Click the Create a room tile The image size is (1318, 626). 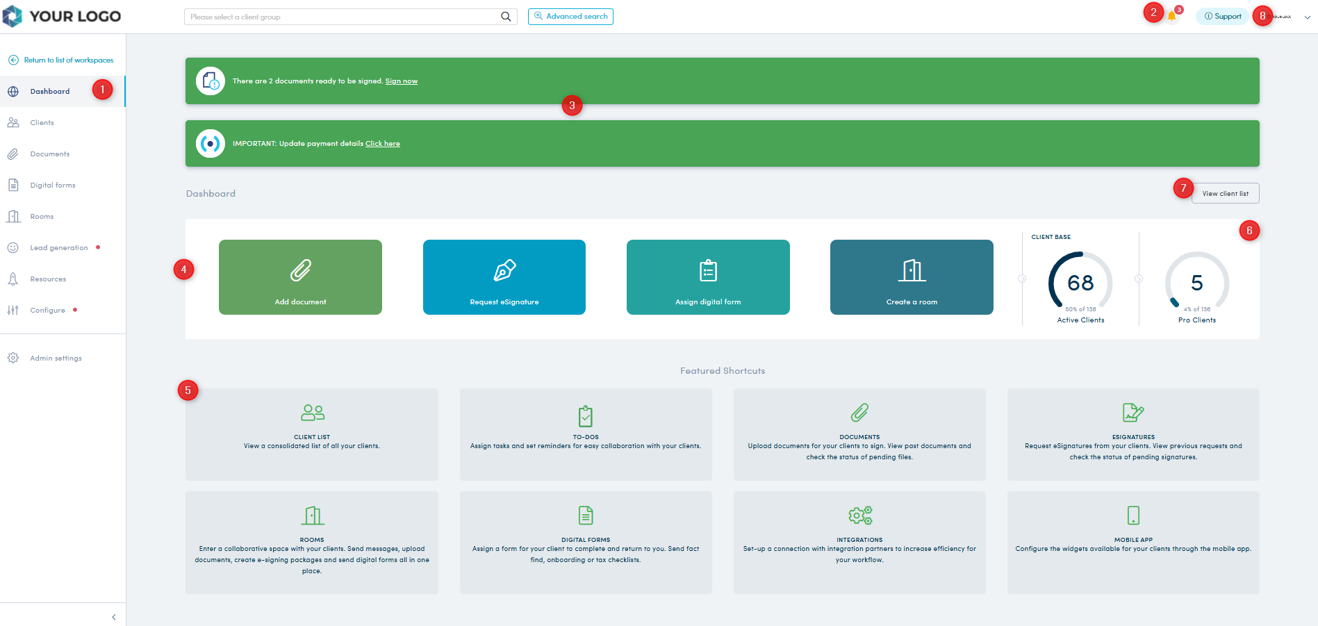(x=912, y=277)
